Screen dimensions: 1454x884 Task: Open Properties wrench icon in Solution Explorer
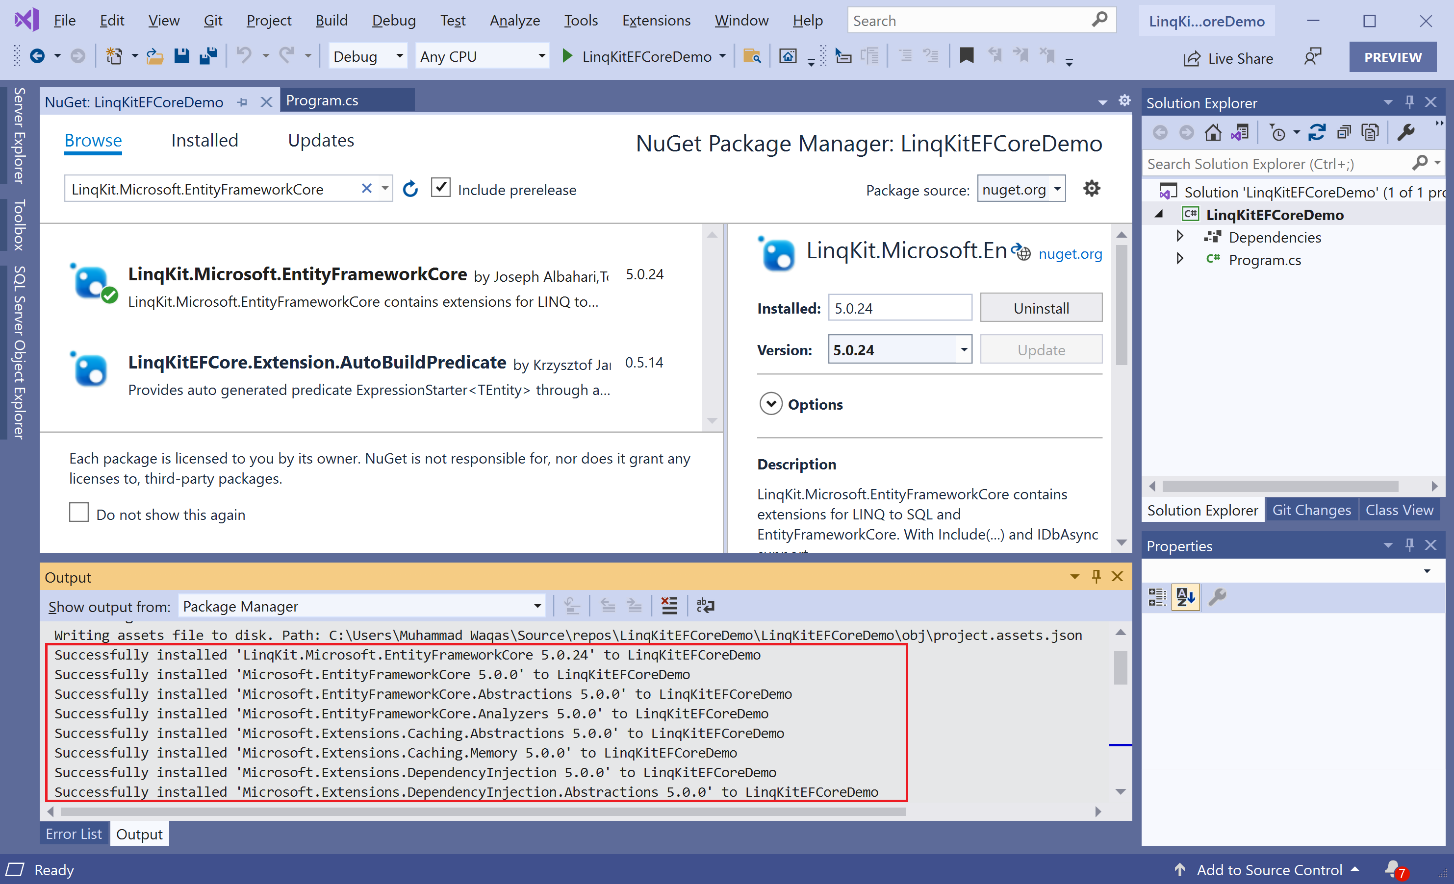click(x=1406, y=133)
